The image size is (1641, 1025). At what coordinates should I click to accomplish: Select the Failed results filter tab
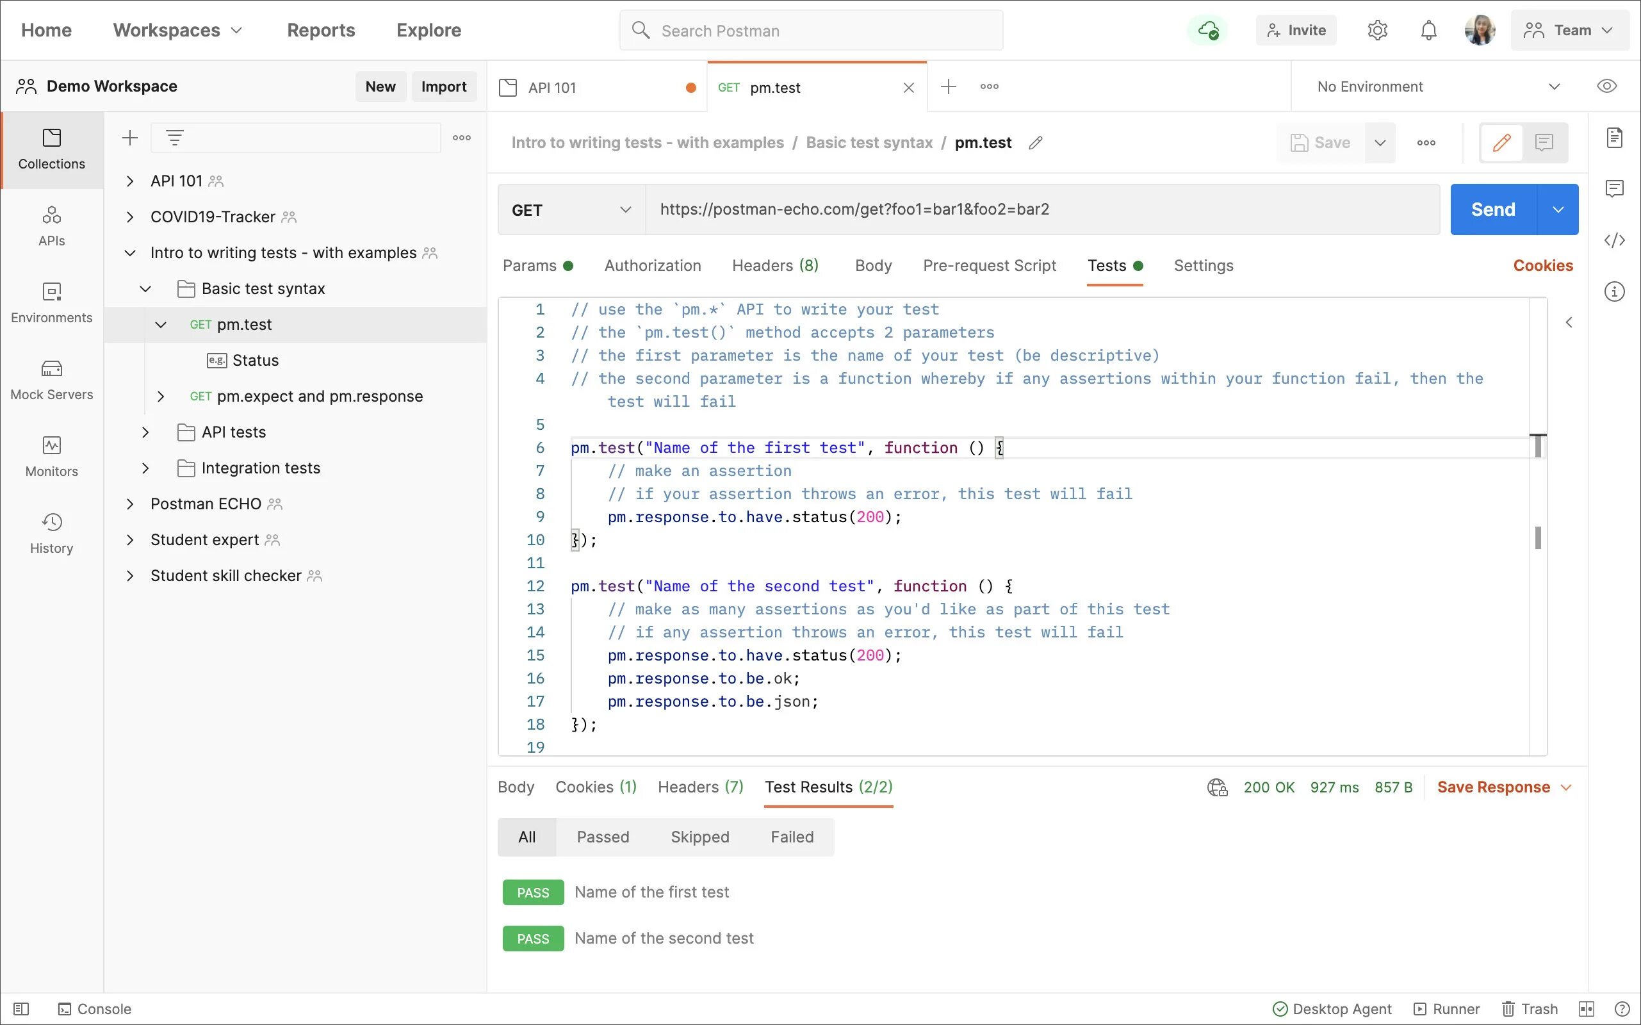click(x=792, y=836)
